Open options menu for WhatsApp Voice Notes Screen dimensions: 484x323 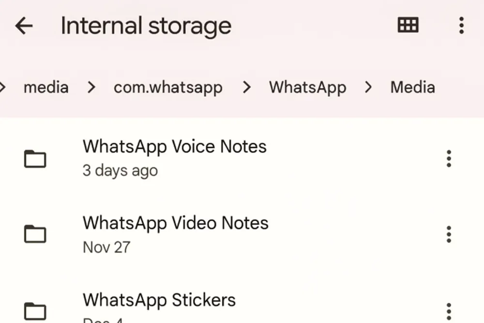click(449, 158)
